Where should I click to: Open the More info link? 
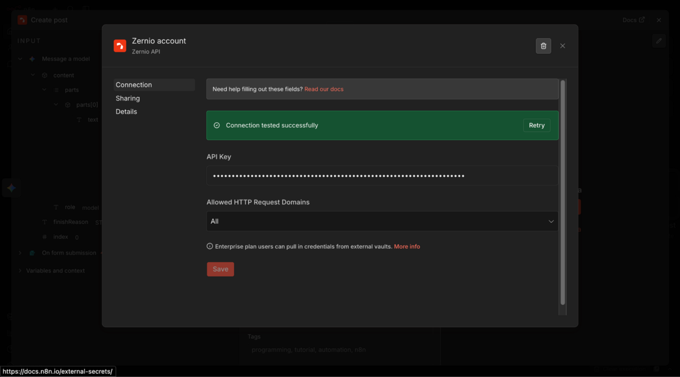pos(407,246)
